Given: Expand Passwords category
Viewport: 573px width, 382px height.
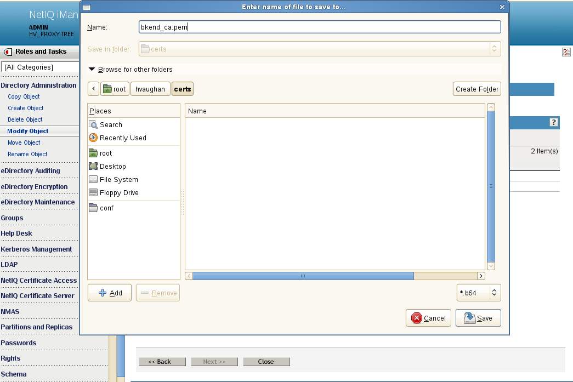Looking at the screenshot, I should (x=18, y=343).
